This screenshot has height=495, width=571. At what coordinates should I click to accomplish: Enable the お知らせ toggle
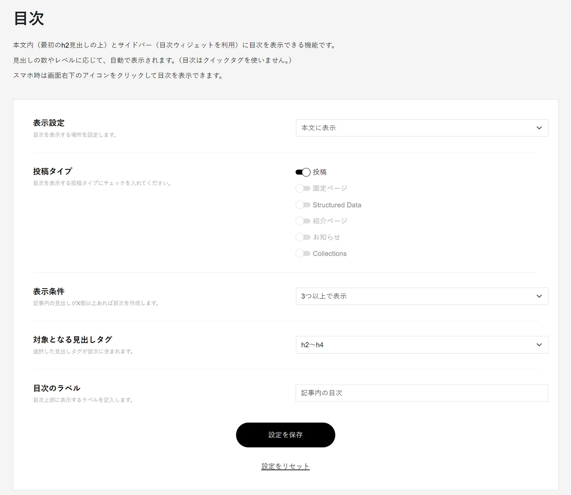tap(302, 237)
